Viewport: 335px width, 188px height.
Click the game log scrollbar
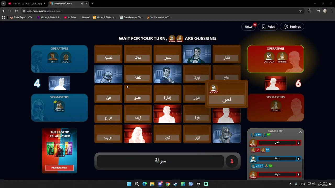(x=303, y=168)
